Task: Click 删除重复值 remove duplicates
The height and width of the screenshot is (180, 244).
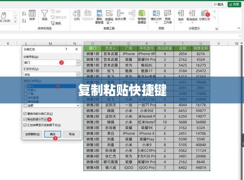Action: coord(99,17)
